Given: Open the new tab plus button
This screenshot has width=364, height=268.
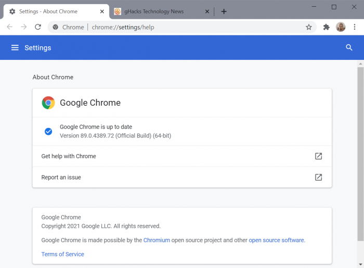Looking at the screenshot, I should 224,11.
